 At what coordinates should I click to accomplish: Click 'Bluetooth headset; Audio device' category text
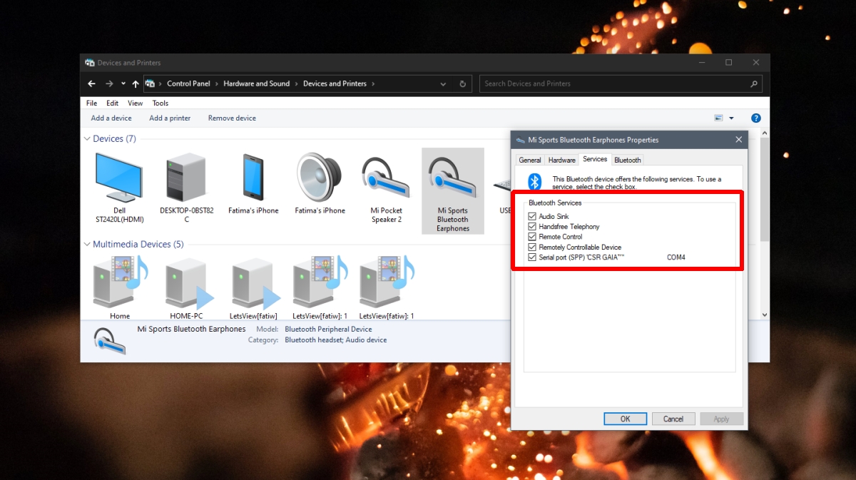click(x=335, y=340)
